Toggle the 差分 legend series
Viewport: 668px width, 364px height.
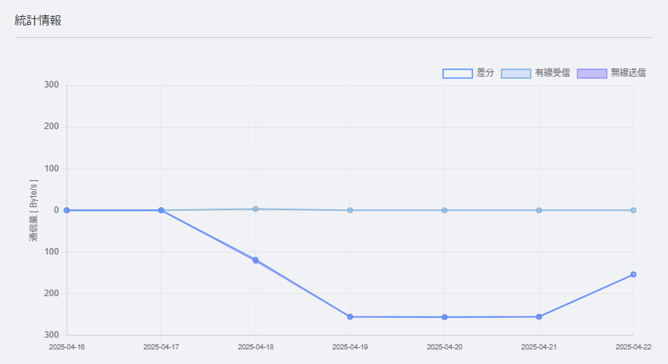pos(468,73)
